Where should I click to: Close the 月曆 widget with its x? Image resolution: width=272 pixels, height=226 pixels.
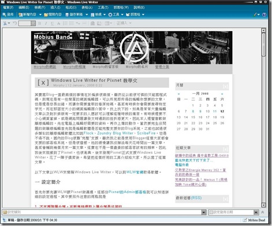[226, 86]
